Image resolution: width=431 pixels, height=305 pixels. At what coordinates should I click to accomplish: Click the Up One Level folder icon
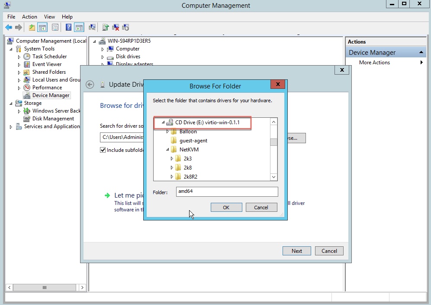coord(32,28)
